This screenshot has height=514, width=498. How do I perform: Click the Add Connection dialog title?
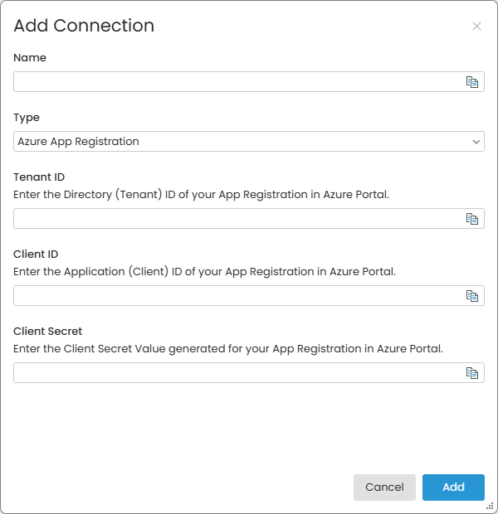coord(84,26)
